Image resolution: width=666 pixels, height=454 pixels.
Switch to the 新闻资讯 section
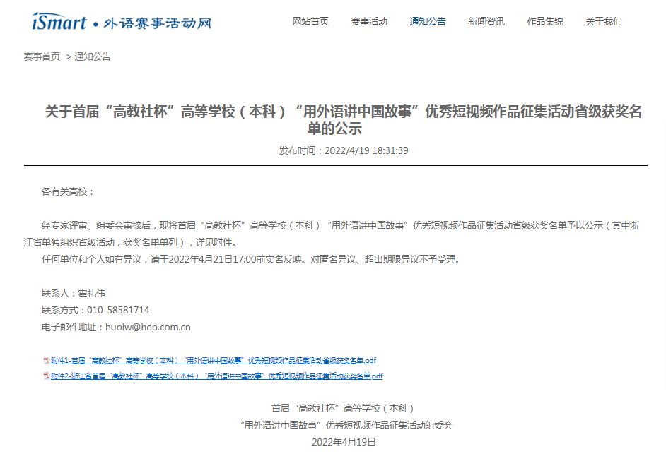486,21
